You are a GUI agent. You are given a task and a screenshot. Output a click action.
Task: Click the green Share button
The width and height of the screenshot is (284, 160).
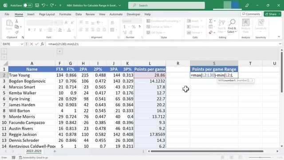coord(272,14)
